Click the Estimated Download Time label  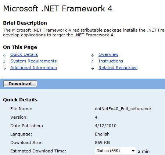pyautogui.click(x=38, y=151)
